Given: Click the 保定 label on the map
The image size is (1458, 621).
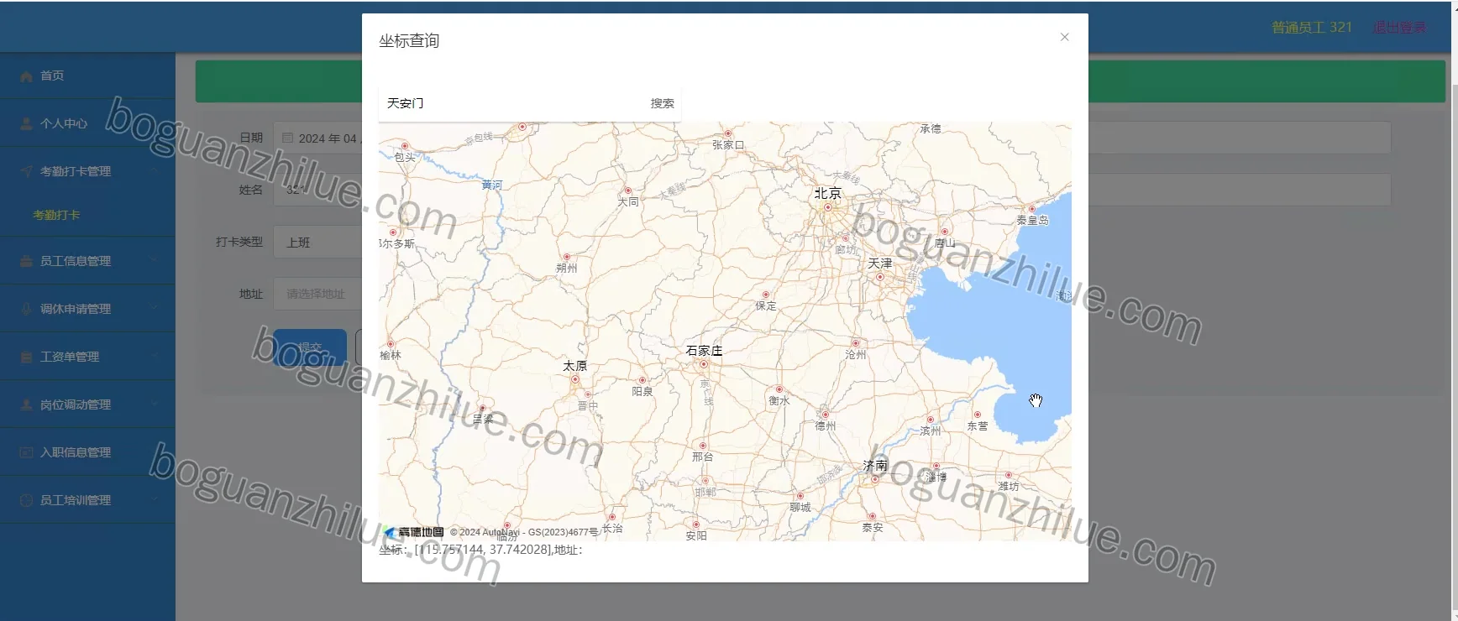Looking at the screenshot, I should [766, 305].
